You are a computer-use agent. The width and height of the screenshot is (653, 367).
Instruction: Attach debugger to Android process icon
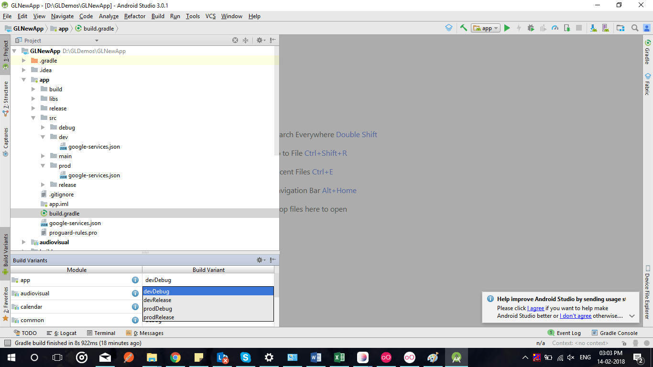tap(566, 28)
